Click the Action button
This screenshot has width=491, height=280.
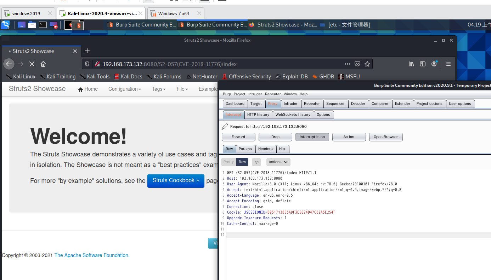coord(349,137)
